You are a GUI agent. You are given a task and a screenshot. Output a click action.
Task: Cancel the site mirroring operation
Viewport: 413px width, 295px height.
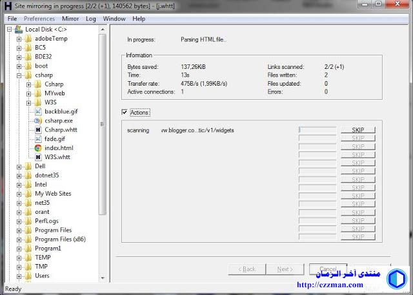pyautogui.click(x=328, y=269)
